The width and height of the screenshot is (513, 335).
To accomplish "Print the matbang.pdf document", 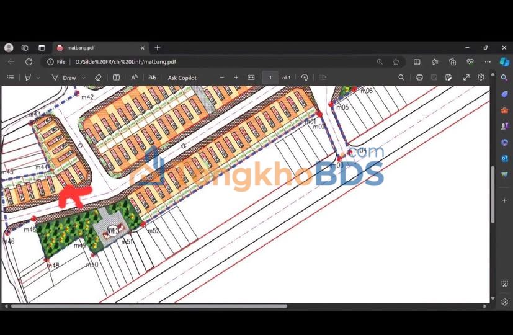I will coord(419,78).
